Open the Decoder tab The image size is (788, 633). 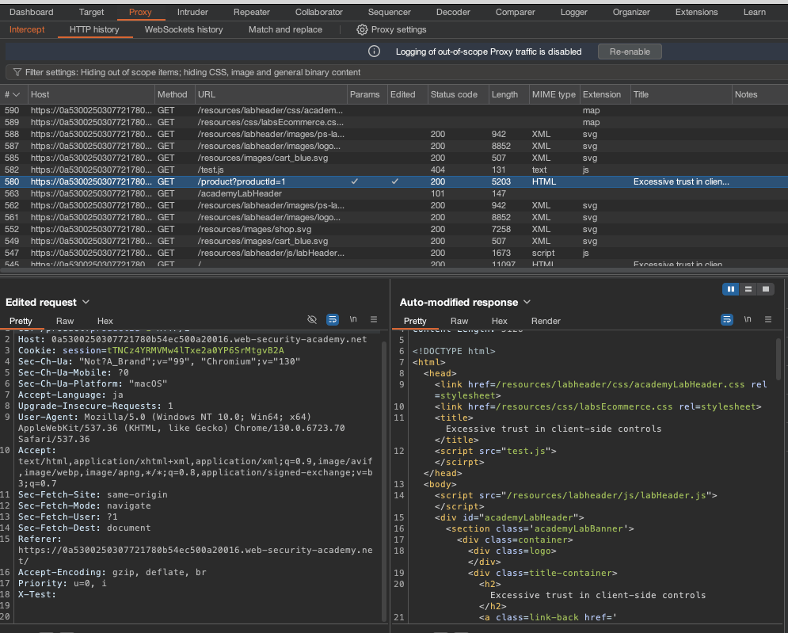453,12
